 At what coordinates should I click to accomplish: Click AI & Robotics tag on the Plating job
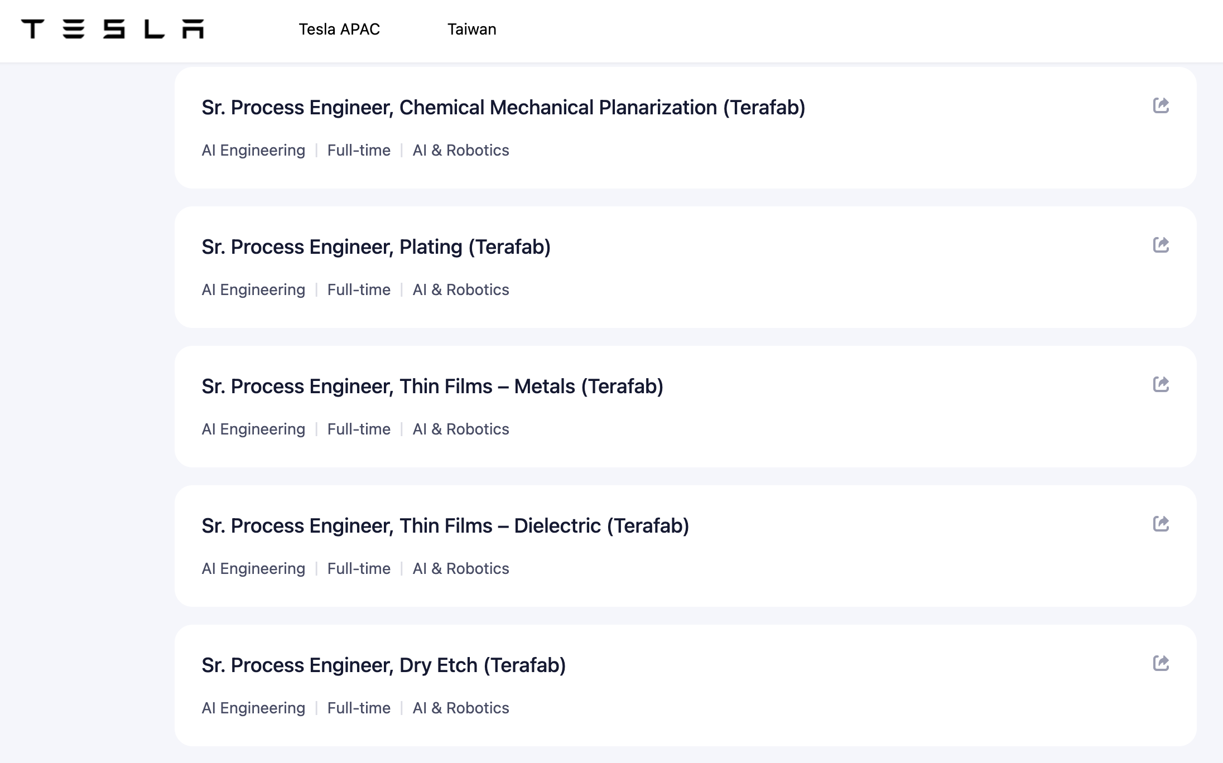(461, 290)
